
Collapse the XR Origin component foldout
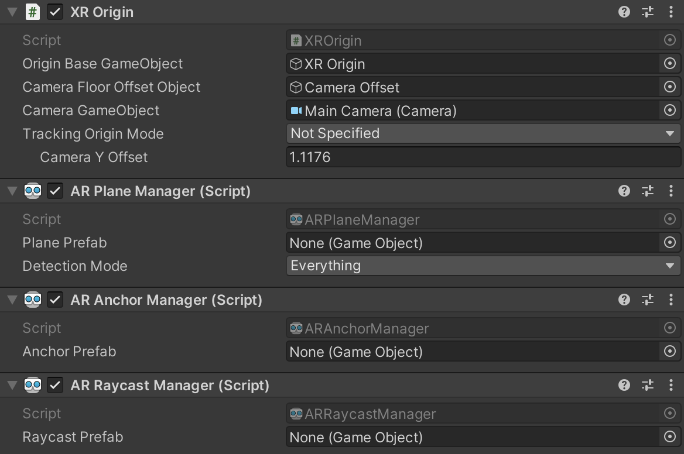tap(12, 12)
